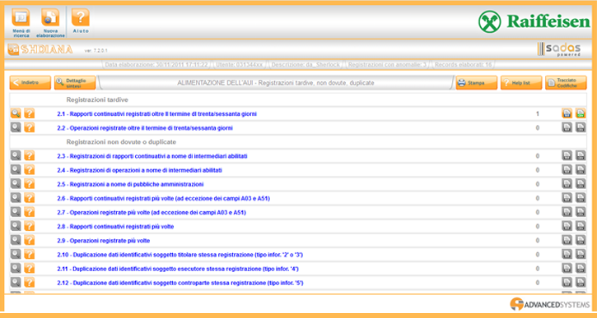Click CSV export icon for row 2.2

pyautogui.click(x=581, y=127)
